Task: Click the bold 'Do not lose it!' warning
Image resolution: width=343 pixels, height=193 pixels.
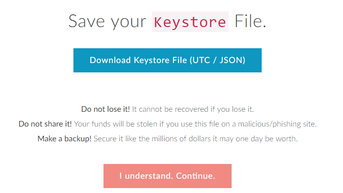Action: [105, 109]
